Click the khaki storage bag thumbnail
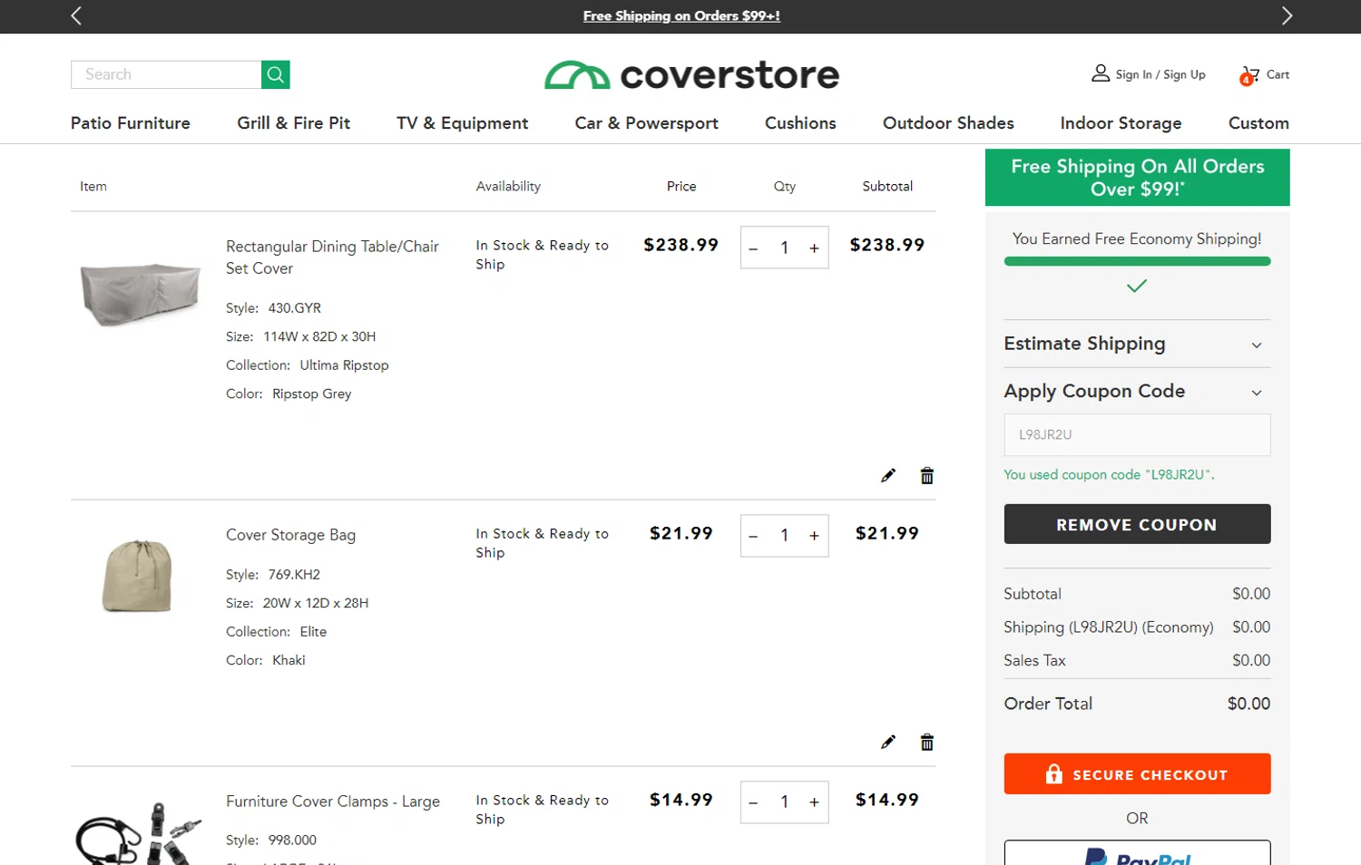Image resolution: width=1361 pixels, height=865 pixels. pos(137,576)
